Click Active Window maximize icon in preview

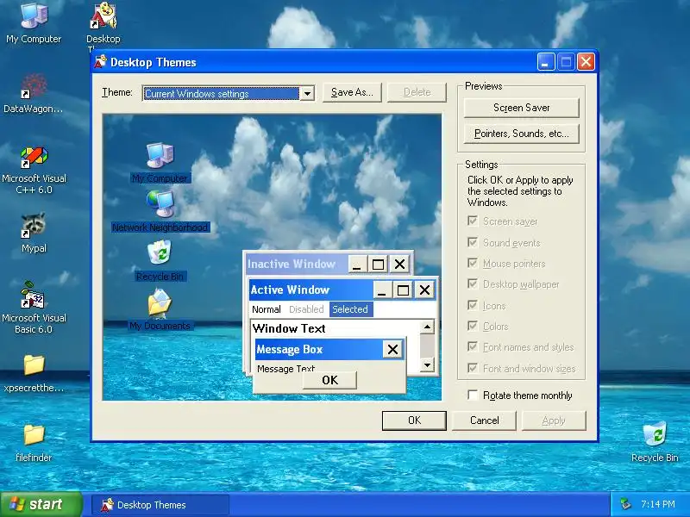click(x=403, y=290)
